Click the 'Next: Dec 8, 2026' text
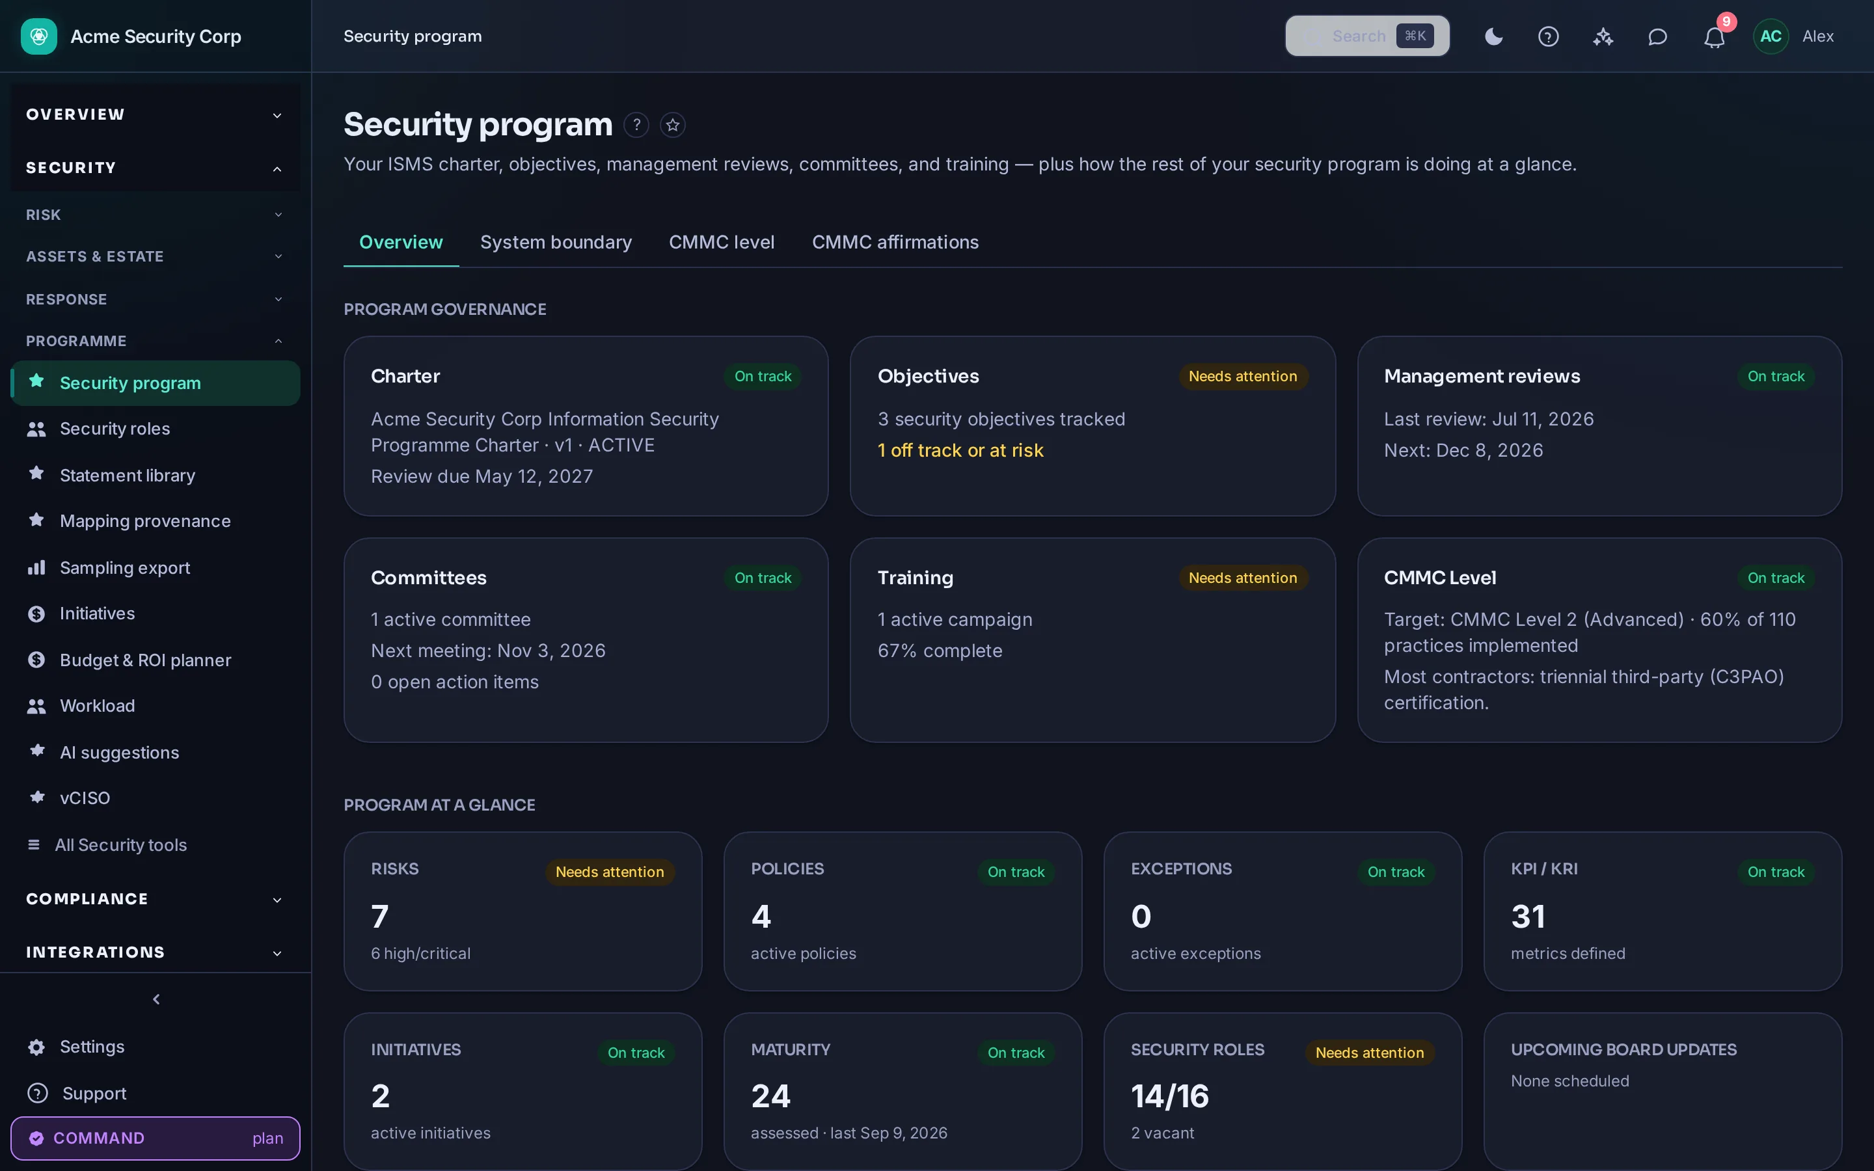Image resolution: width=1874 pixels, height=1171 pixels. coord(1463,450)
